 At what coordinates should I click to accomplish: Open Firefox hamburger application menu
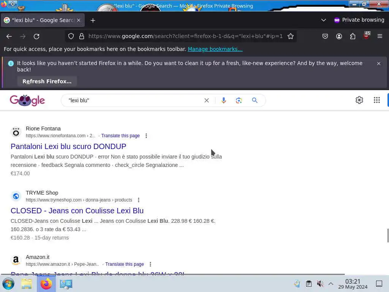coord(380,36)
